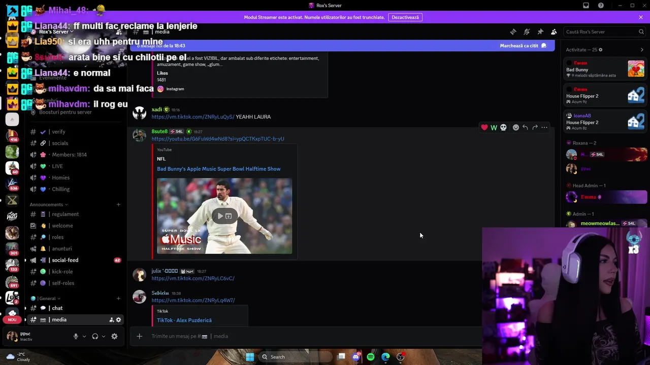
Task: Toggle microphone mute
Action: 76,336
